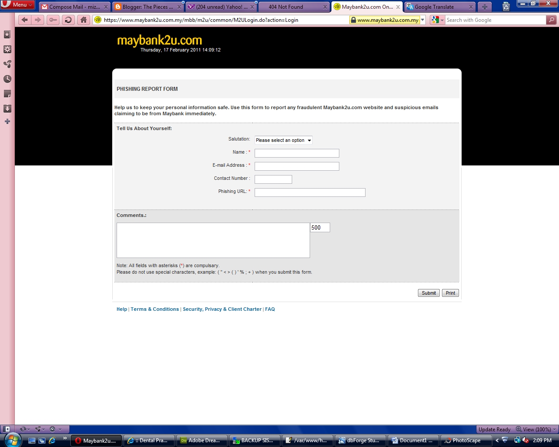Click the Contact Number input field
The width and height of the screenshot is (559, 447).
coord(273,179)
